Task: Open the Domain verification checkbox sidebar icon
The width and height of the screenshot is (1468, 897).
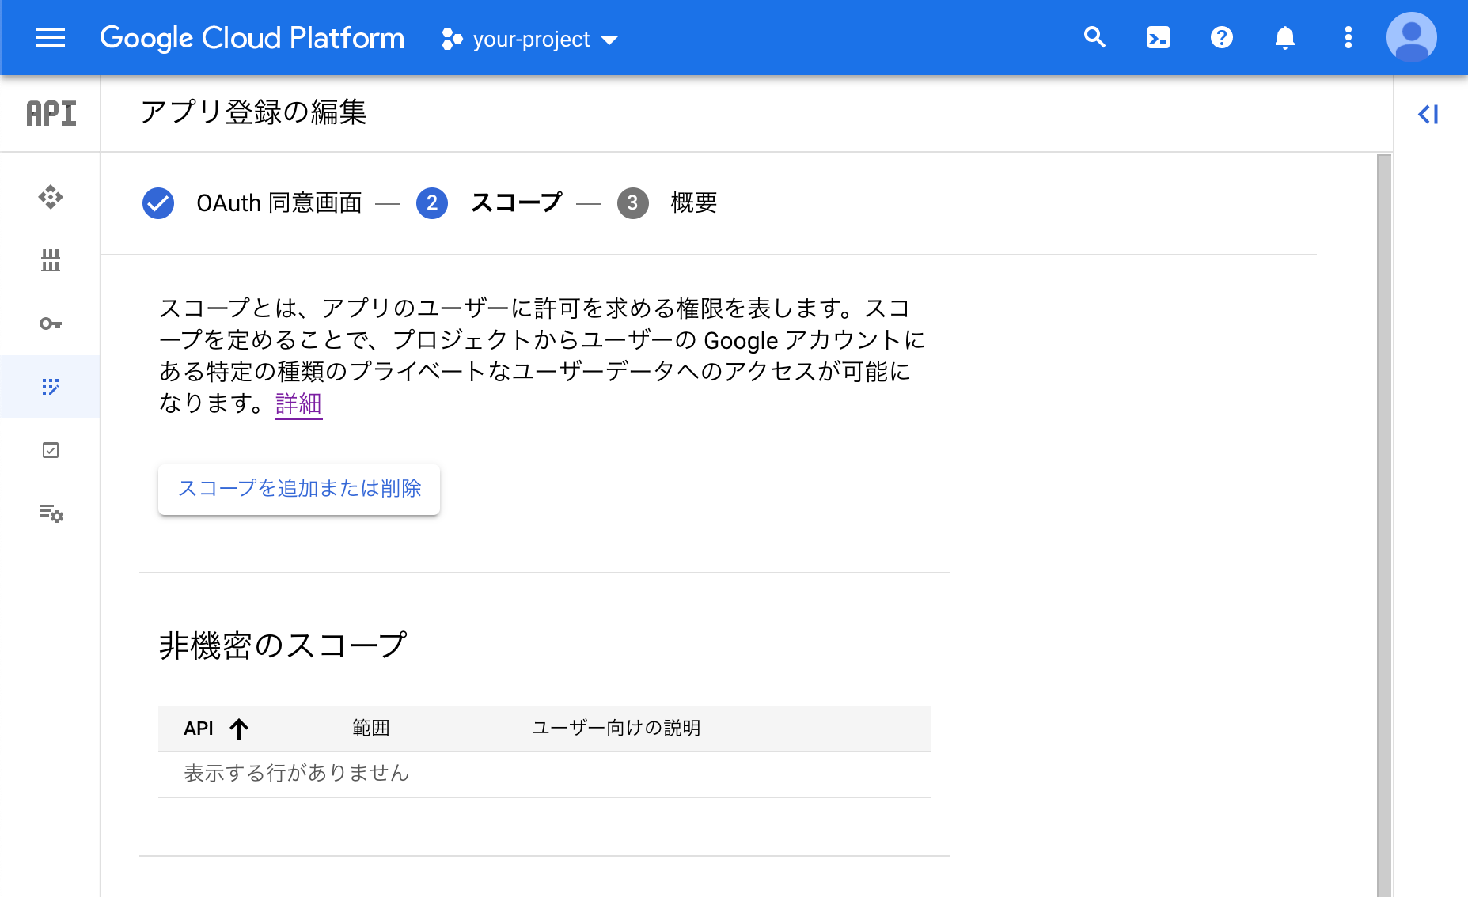Action: (51, 450)
